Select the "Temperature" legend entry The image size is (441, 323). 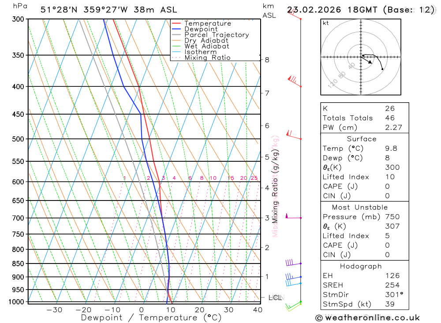coord(208,23)
